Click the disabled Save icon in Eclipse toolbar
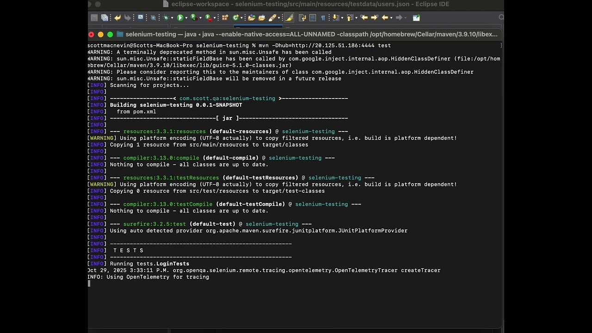Viewport: 592px width, 333px height. (94, 18)
